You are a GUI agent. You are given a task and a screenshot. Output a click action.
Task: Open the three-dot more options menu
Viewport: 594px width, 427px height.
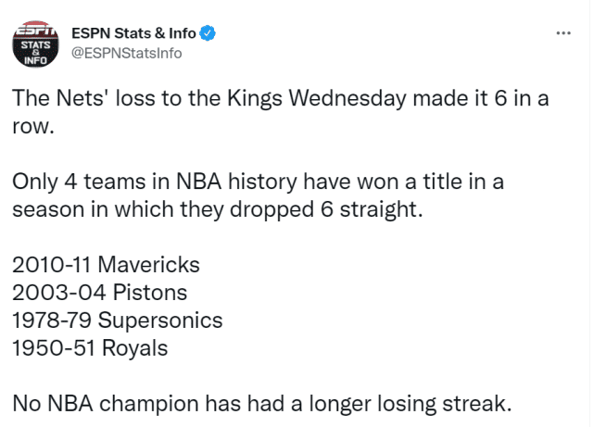[562, 33]
